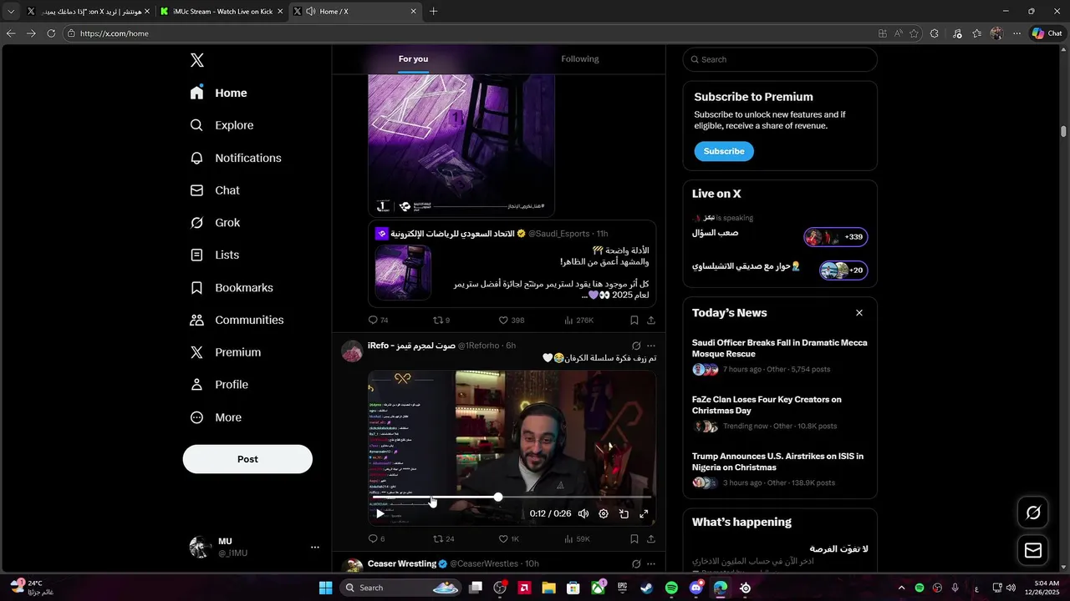Enter video fullscreen
Screen dimensions: 1070x601
click(x=644, y=514)
